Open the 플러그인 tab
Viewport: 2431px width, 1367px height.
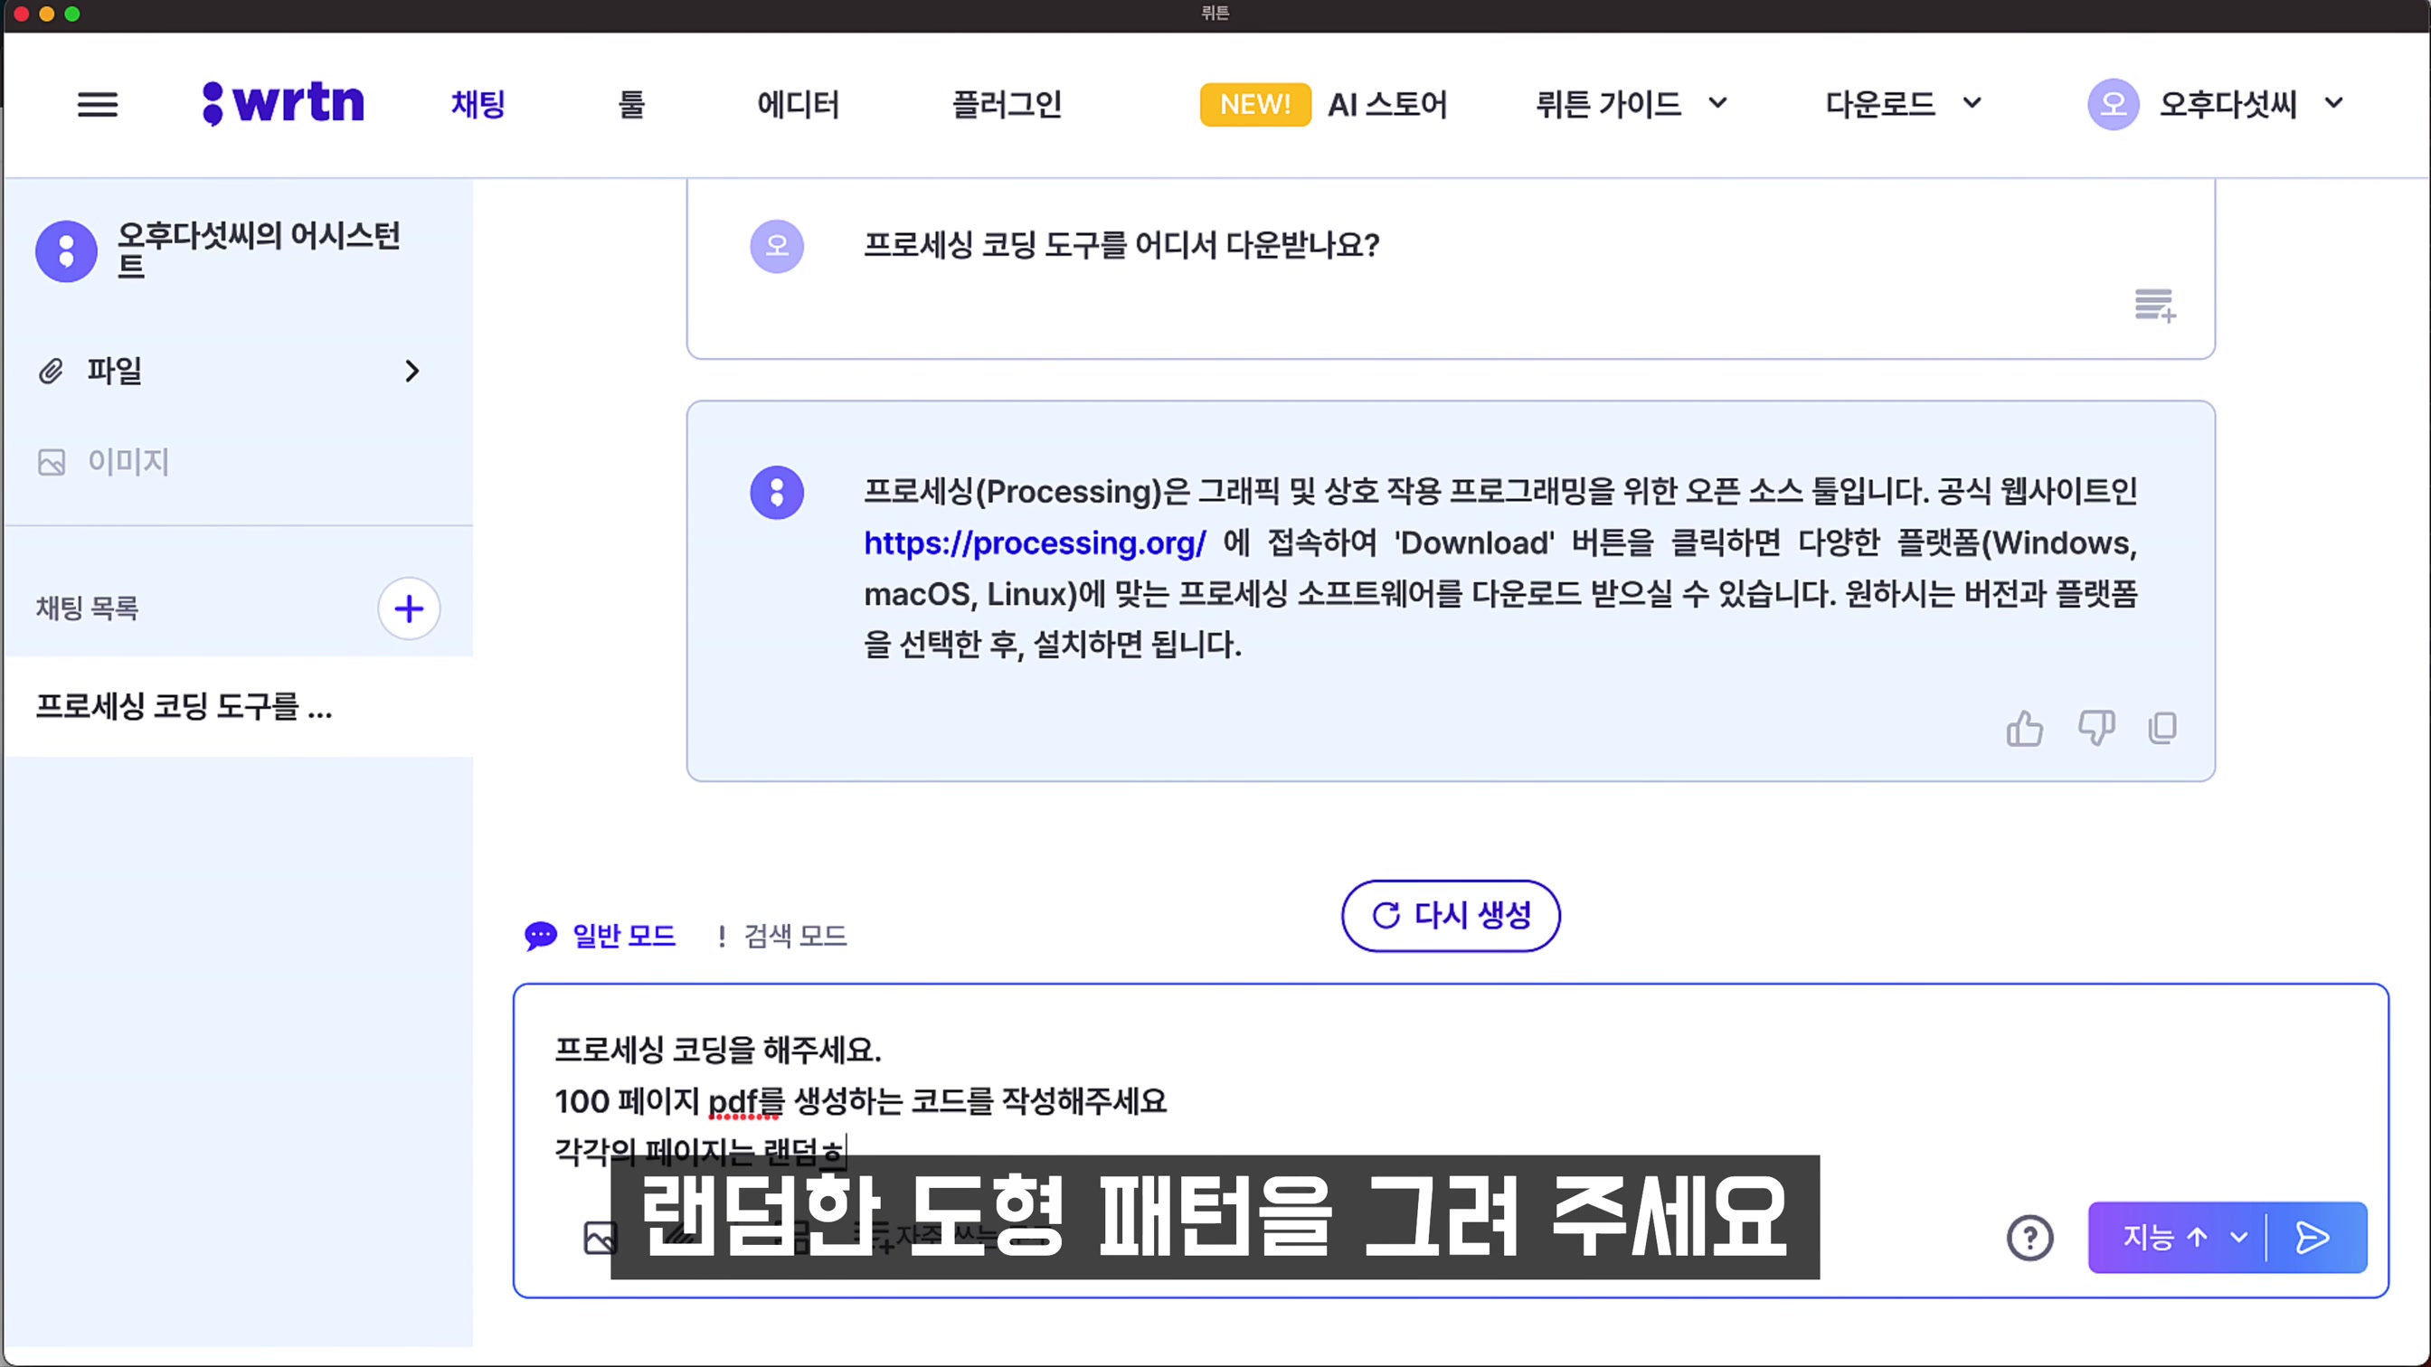tap(1007, 104)
